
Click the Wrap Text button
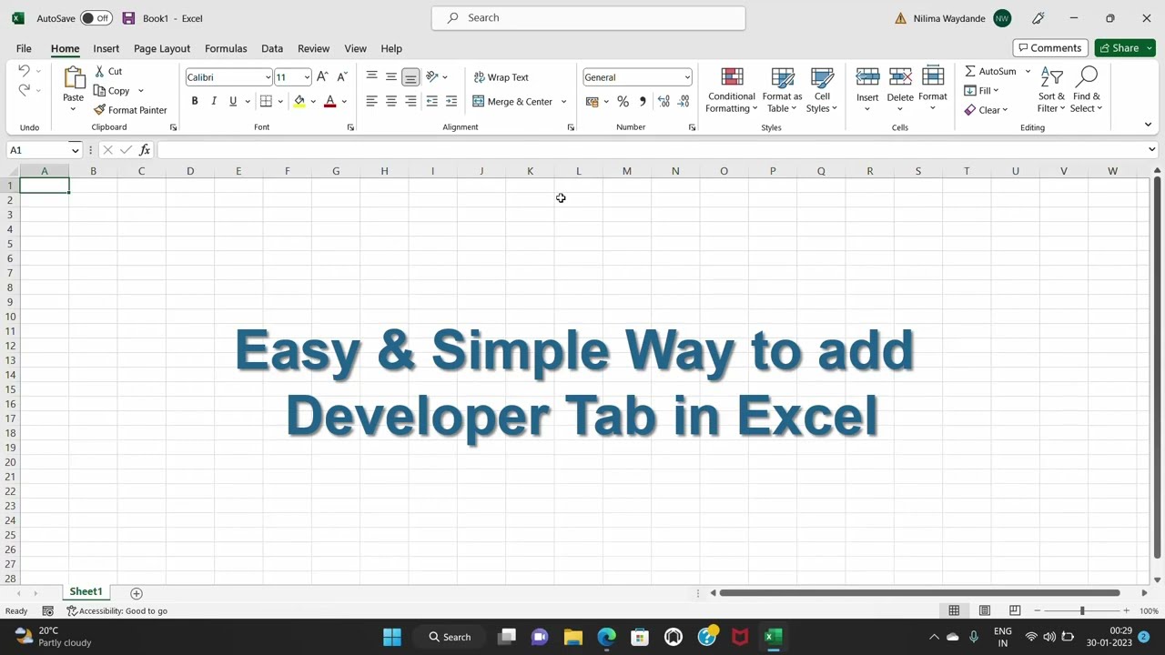coord(501,77)
